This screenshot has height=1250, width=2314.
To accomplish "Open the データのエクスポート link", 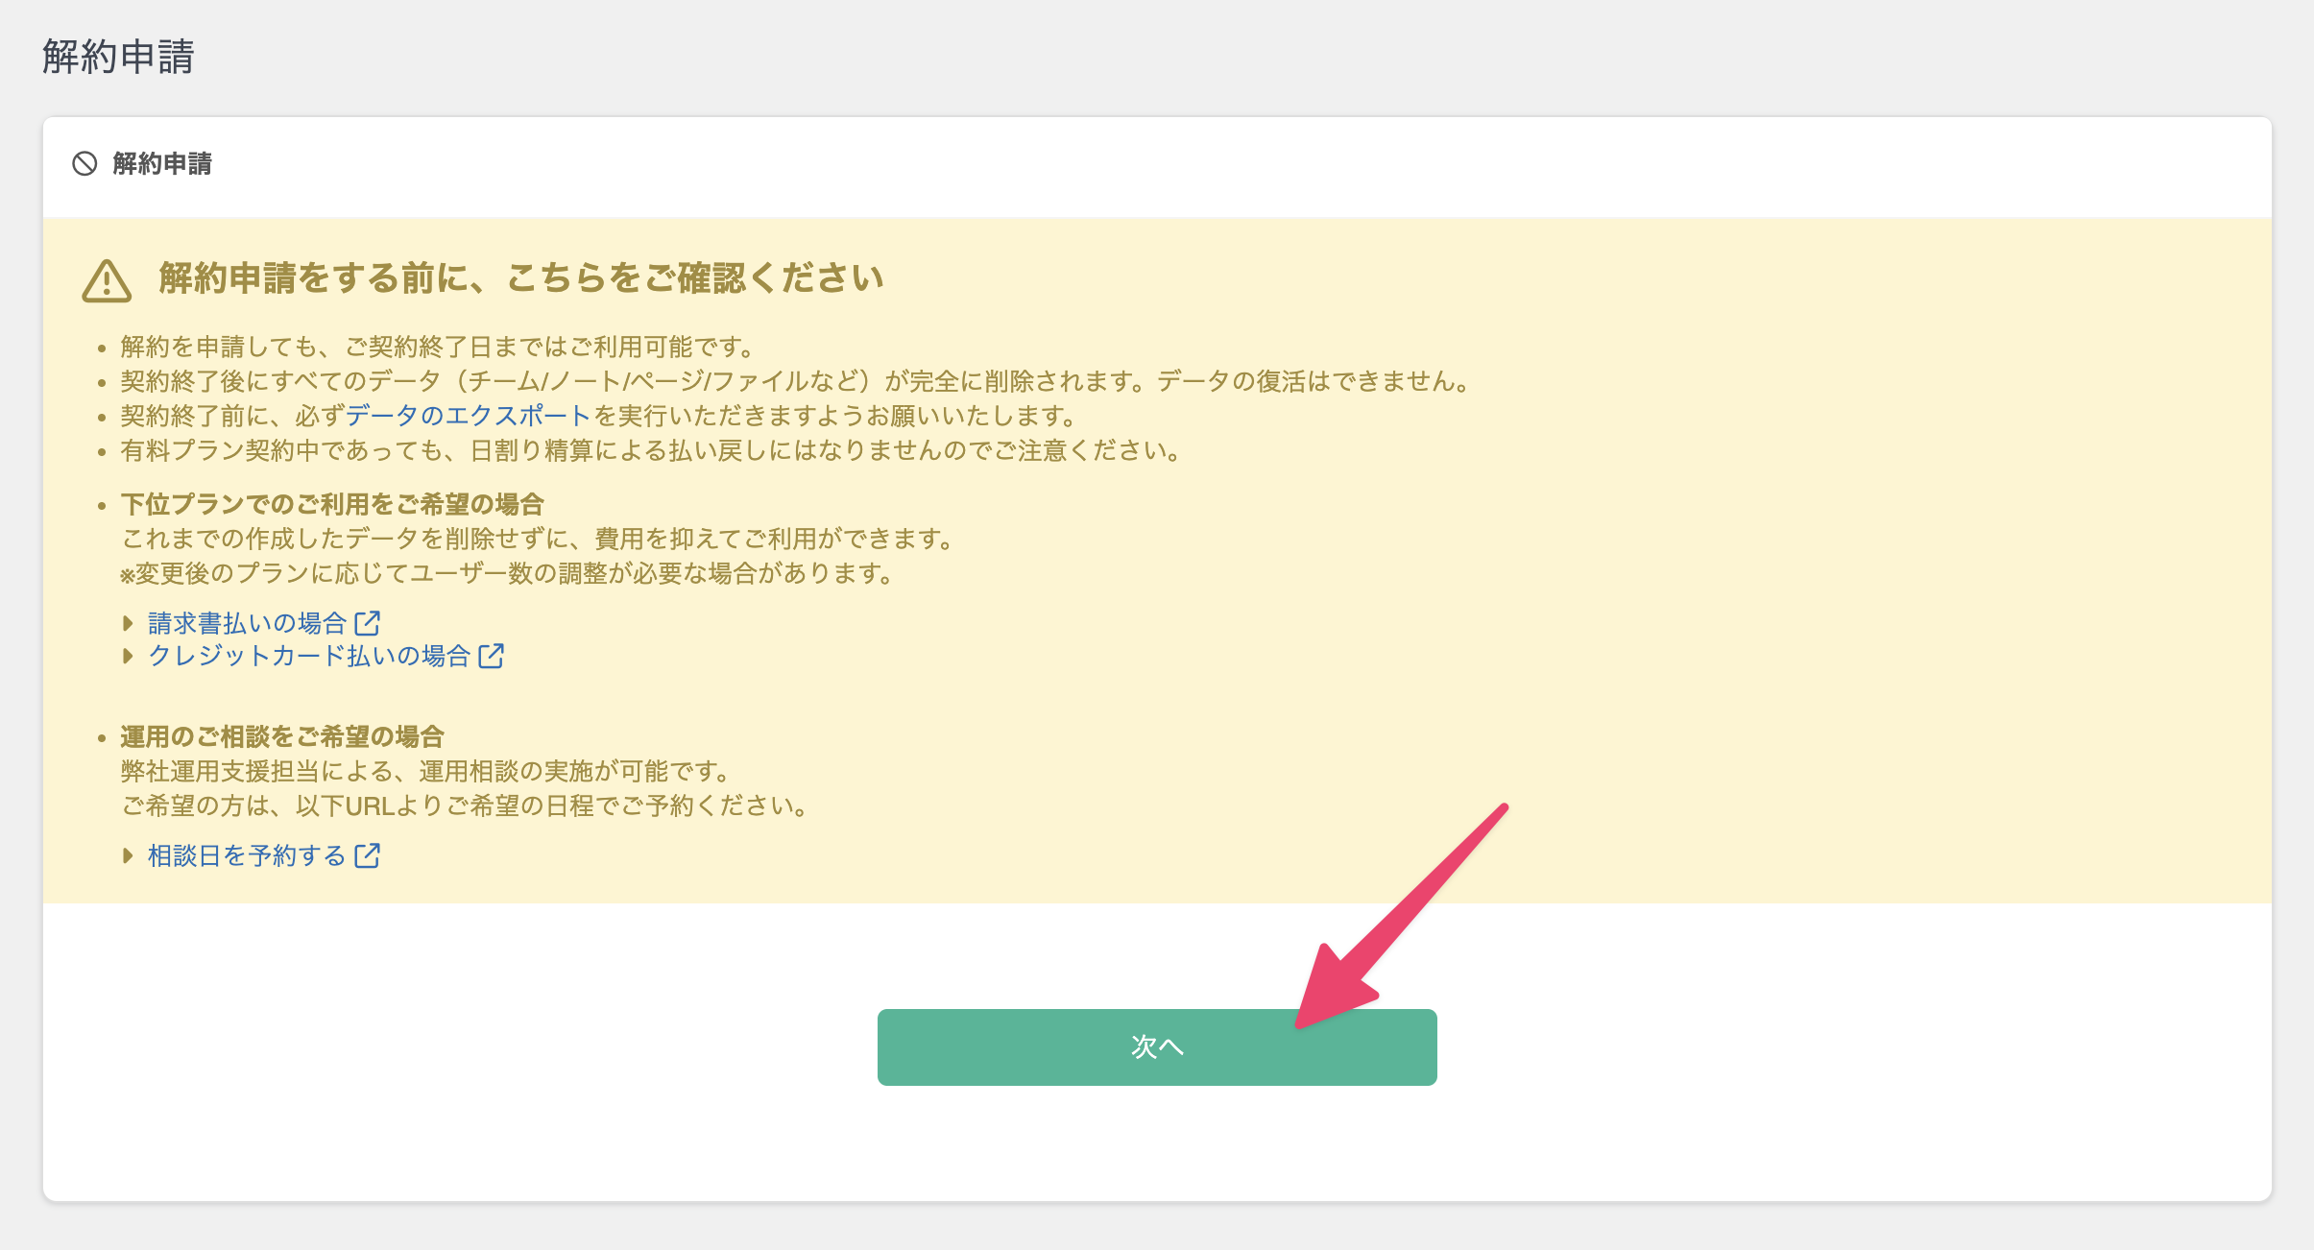I will [x=468, y=416].
